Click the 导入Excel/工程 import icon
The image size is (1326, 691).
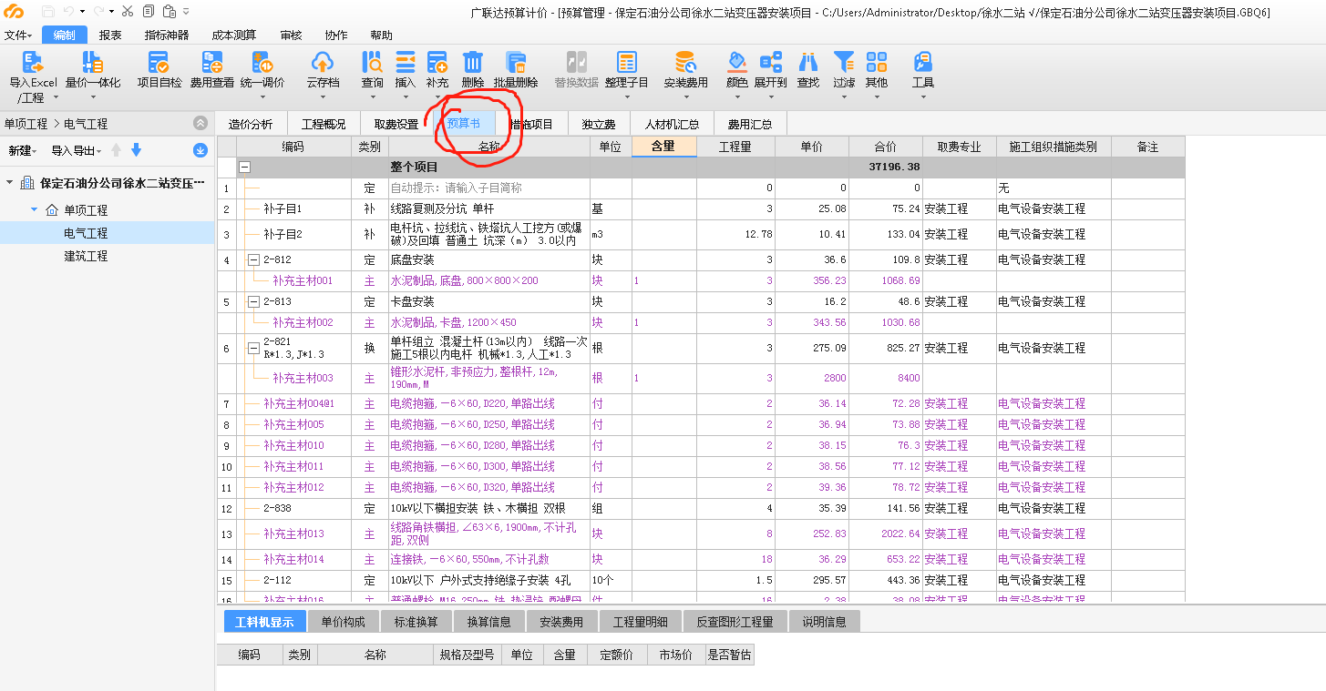(x=33, y=62)
